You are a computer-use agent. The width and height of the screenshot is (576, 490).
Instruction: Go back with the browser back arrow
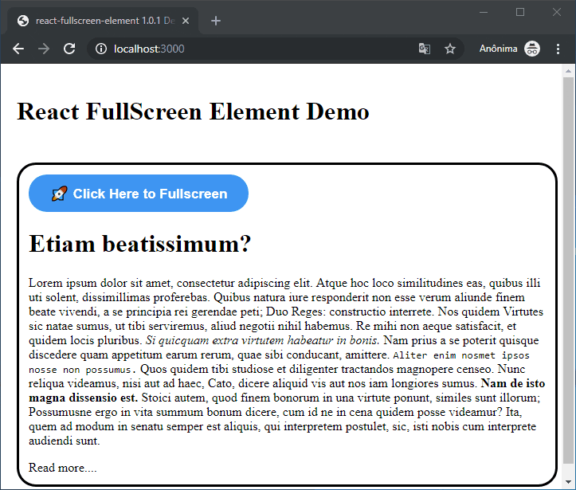[18, 49]
